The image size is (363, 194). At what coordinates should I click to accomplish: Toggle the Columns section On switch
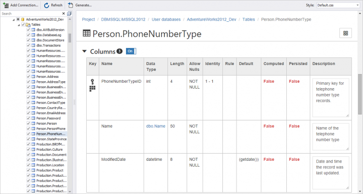131,51
